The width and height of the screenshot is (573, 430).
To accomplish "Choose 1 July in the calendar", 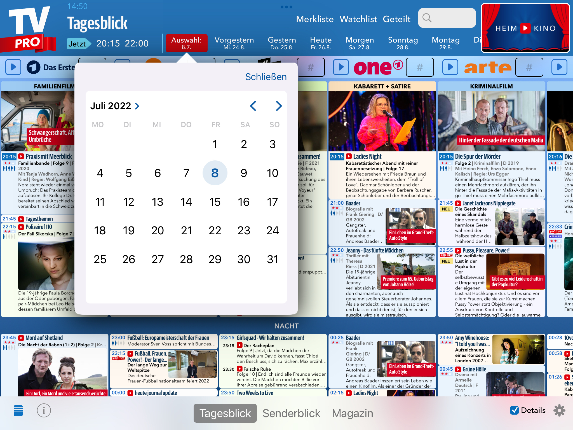I will point(215,144).
